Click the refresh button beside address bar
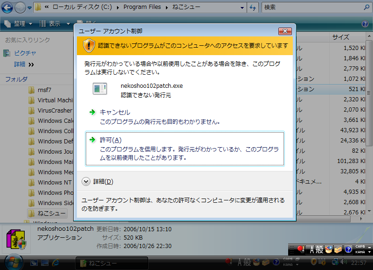 (253, 7)
